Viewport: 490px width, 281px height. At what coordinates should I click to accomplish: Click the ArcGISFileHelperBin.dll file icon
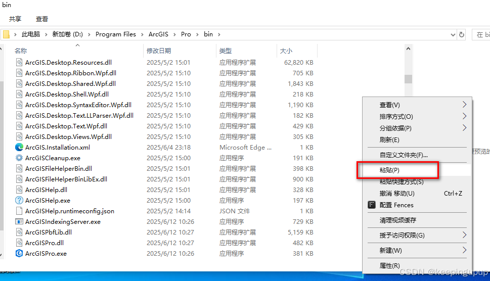[19, 169]
